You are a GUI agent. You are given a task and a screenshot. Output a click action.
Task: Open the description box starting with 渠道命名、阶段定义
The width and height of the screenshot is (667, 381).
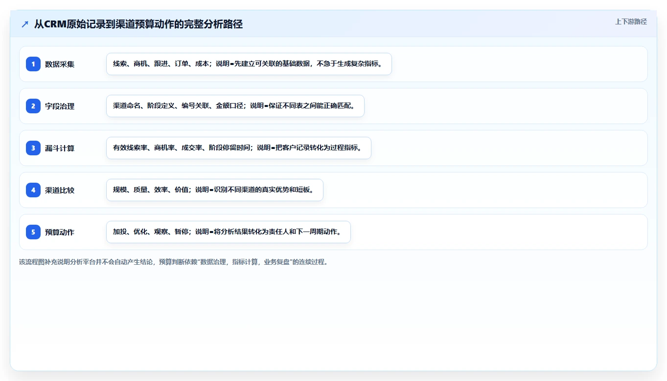235,106
